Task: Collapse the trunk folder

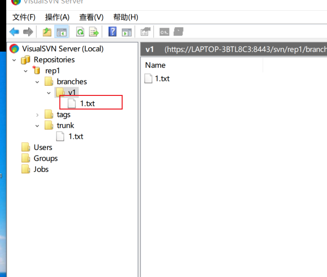Action: (x=37, y=126)
